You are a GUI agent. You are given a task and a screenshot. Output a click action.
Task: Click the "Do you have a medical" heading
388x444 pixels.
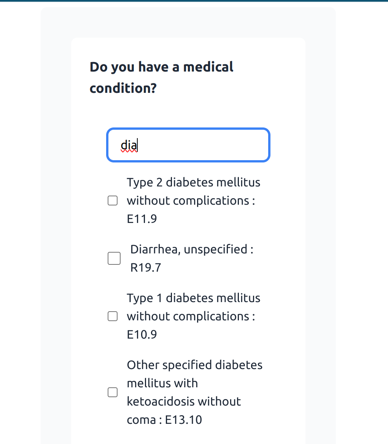click(161, 67)
